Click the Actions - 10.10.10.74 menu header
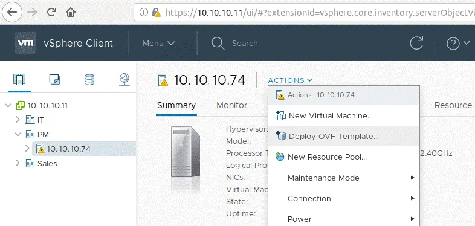 344,95
